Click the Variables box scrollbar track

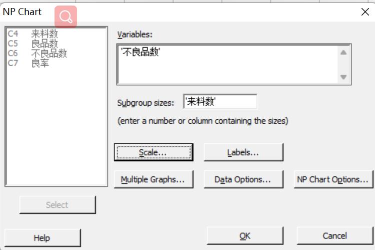pos(343,65)
